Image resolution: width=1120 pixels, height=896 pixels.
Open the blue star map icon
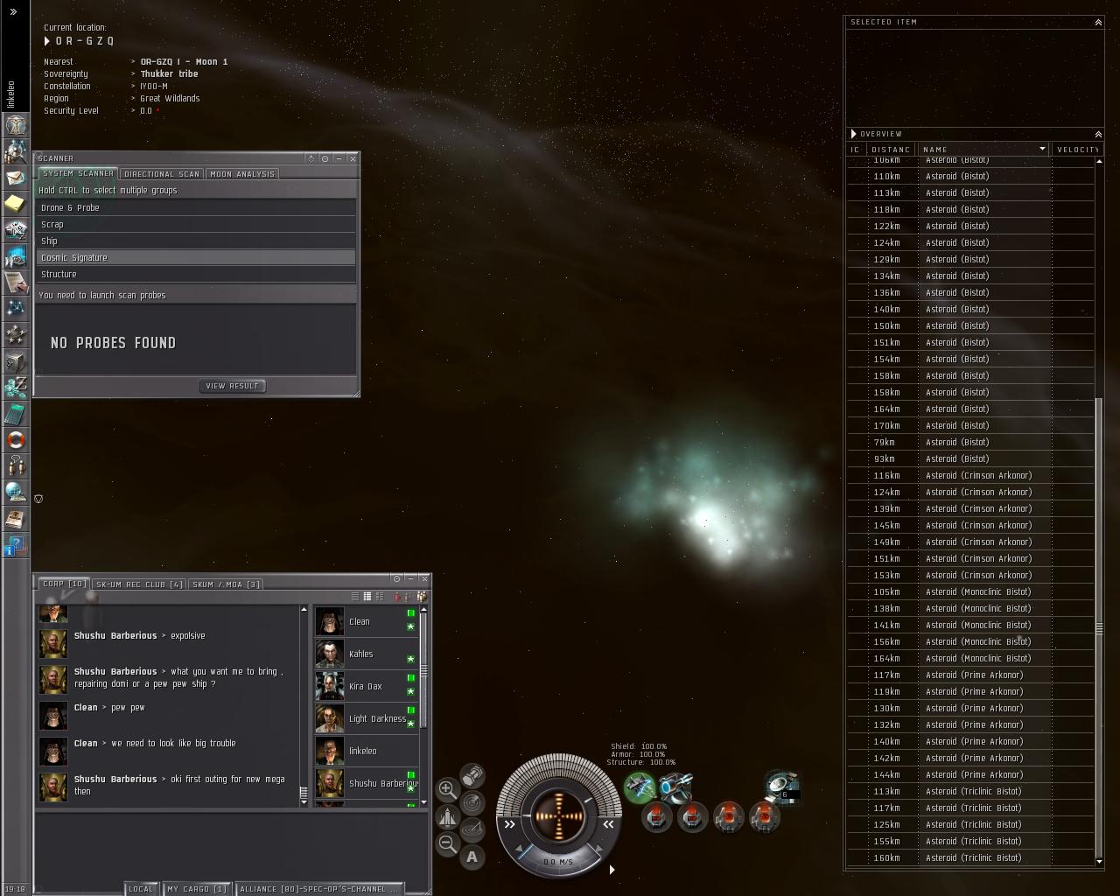[16, 309]
